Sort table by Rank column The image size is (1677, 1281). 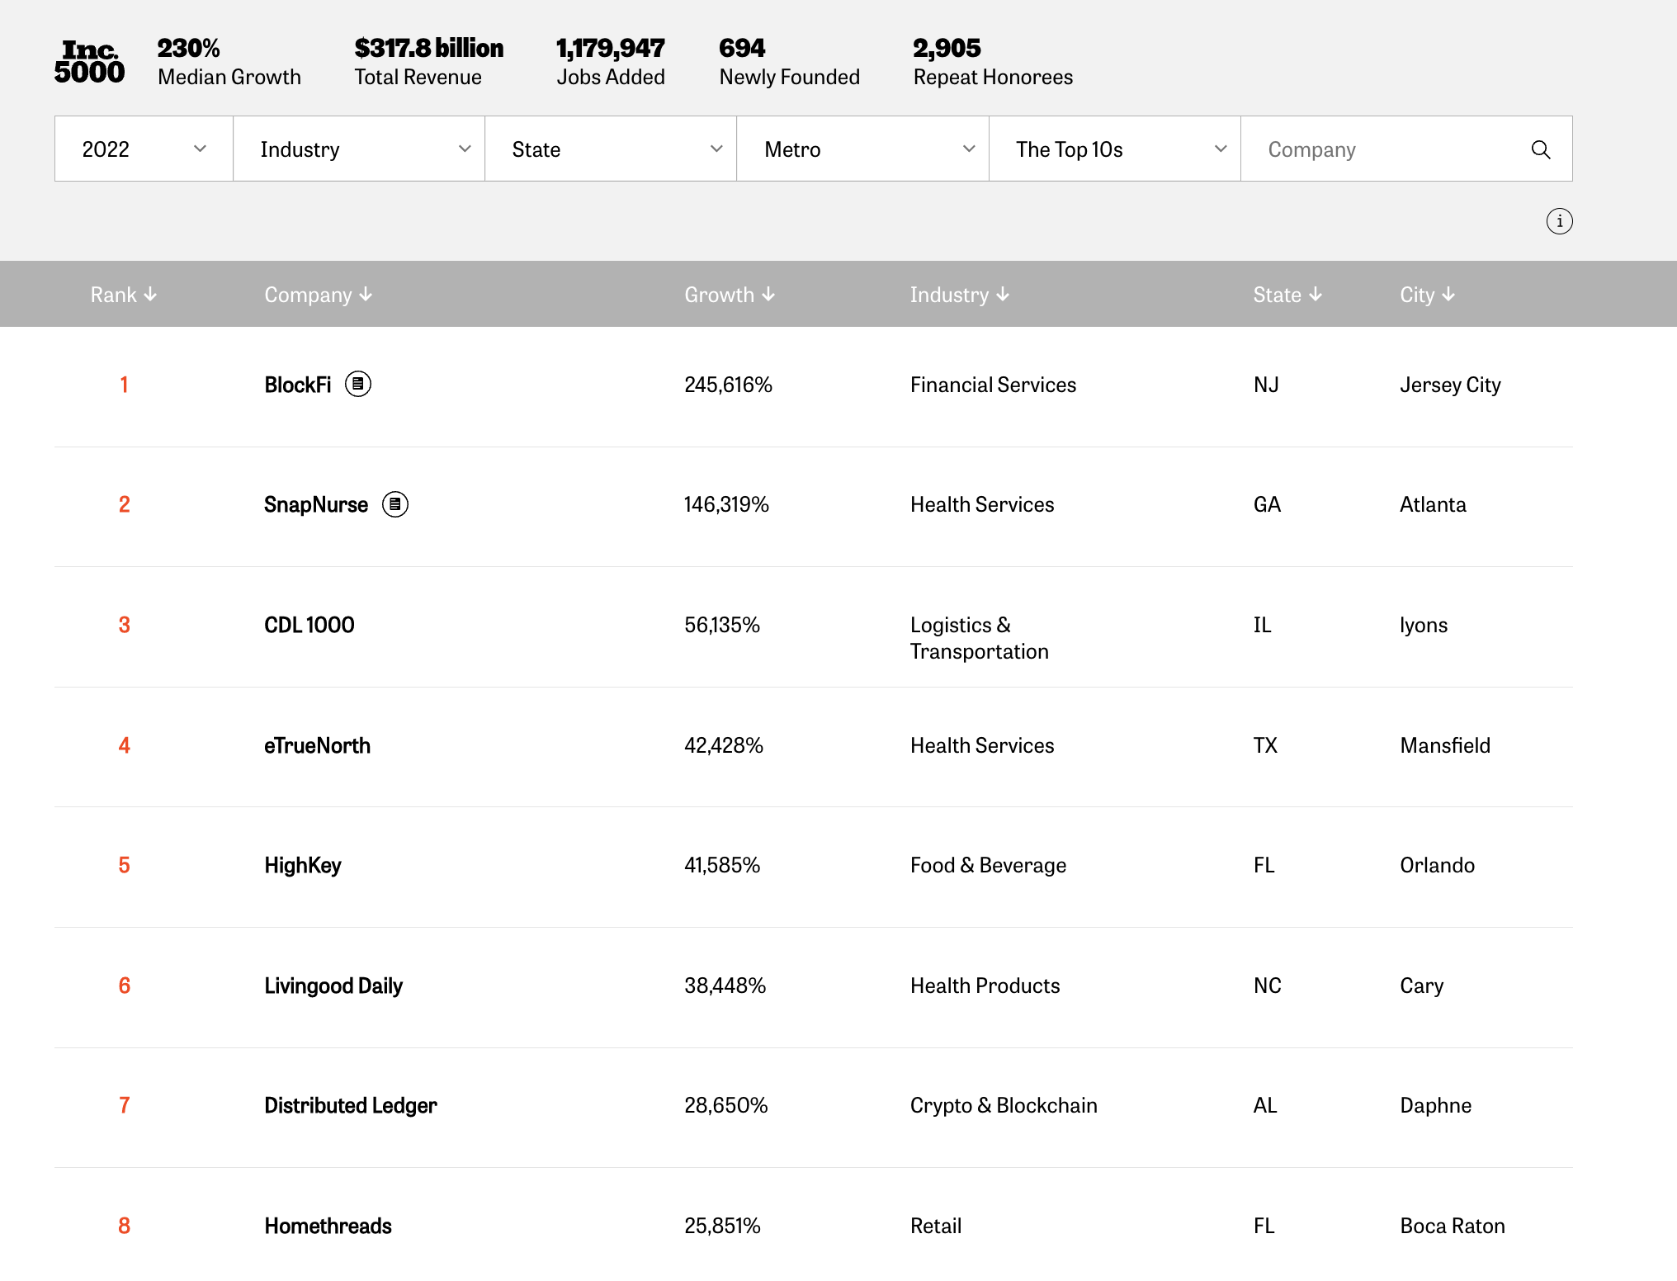point(124,295)
